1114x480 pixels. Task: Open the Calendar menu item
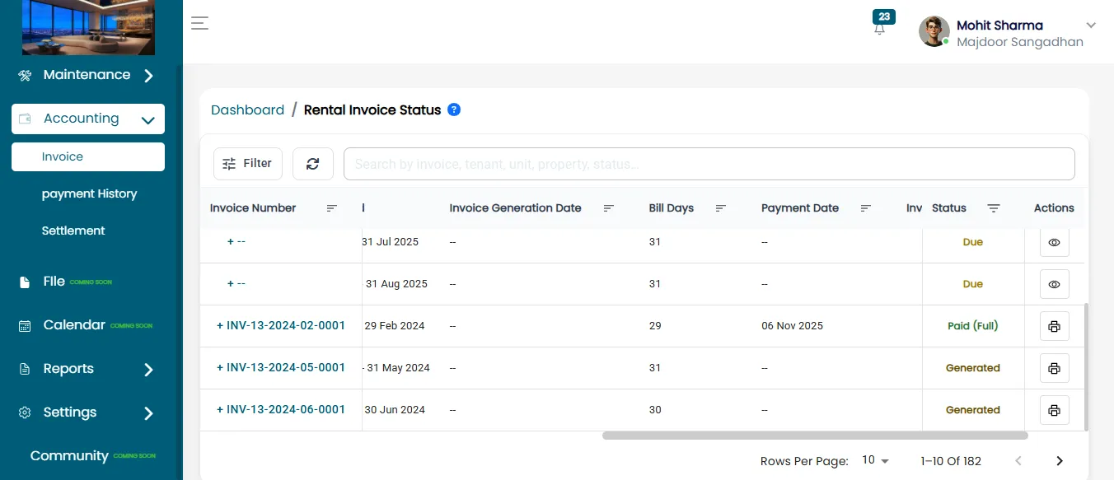point(86,325)
